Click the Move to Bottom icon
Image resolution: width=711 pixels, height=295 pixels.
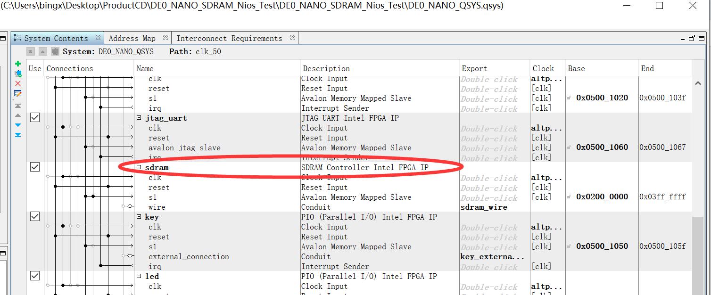pos(18,134)
